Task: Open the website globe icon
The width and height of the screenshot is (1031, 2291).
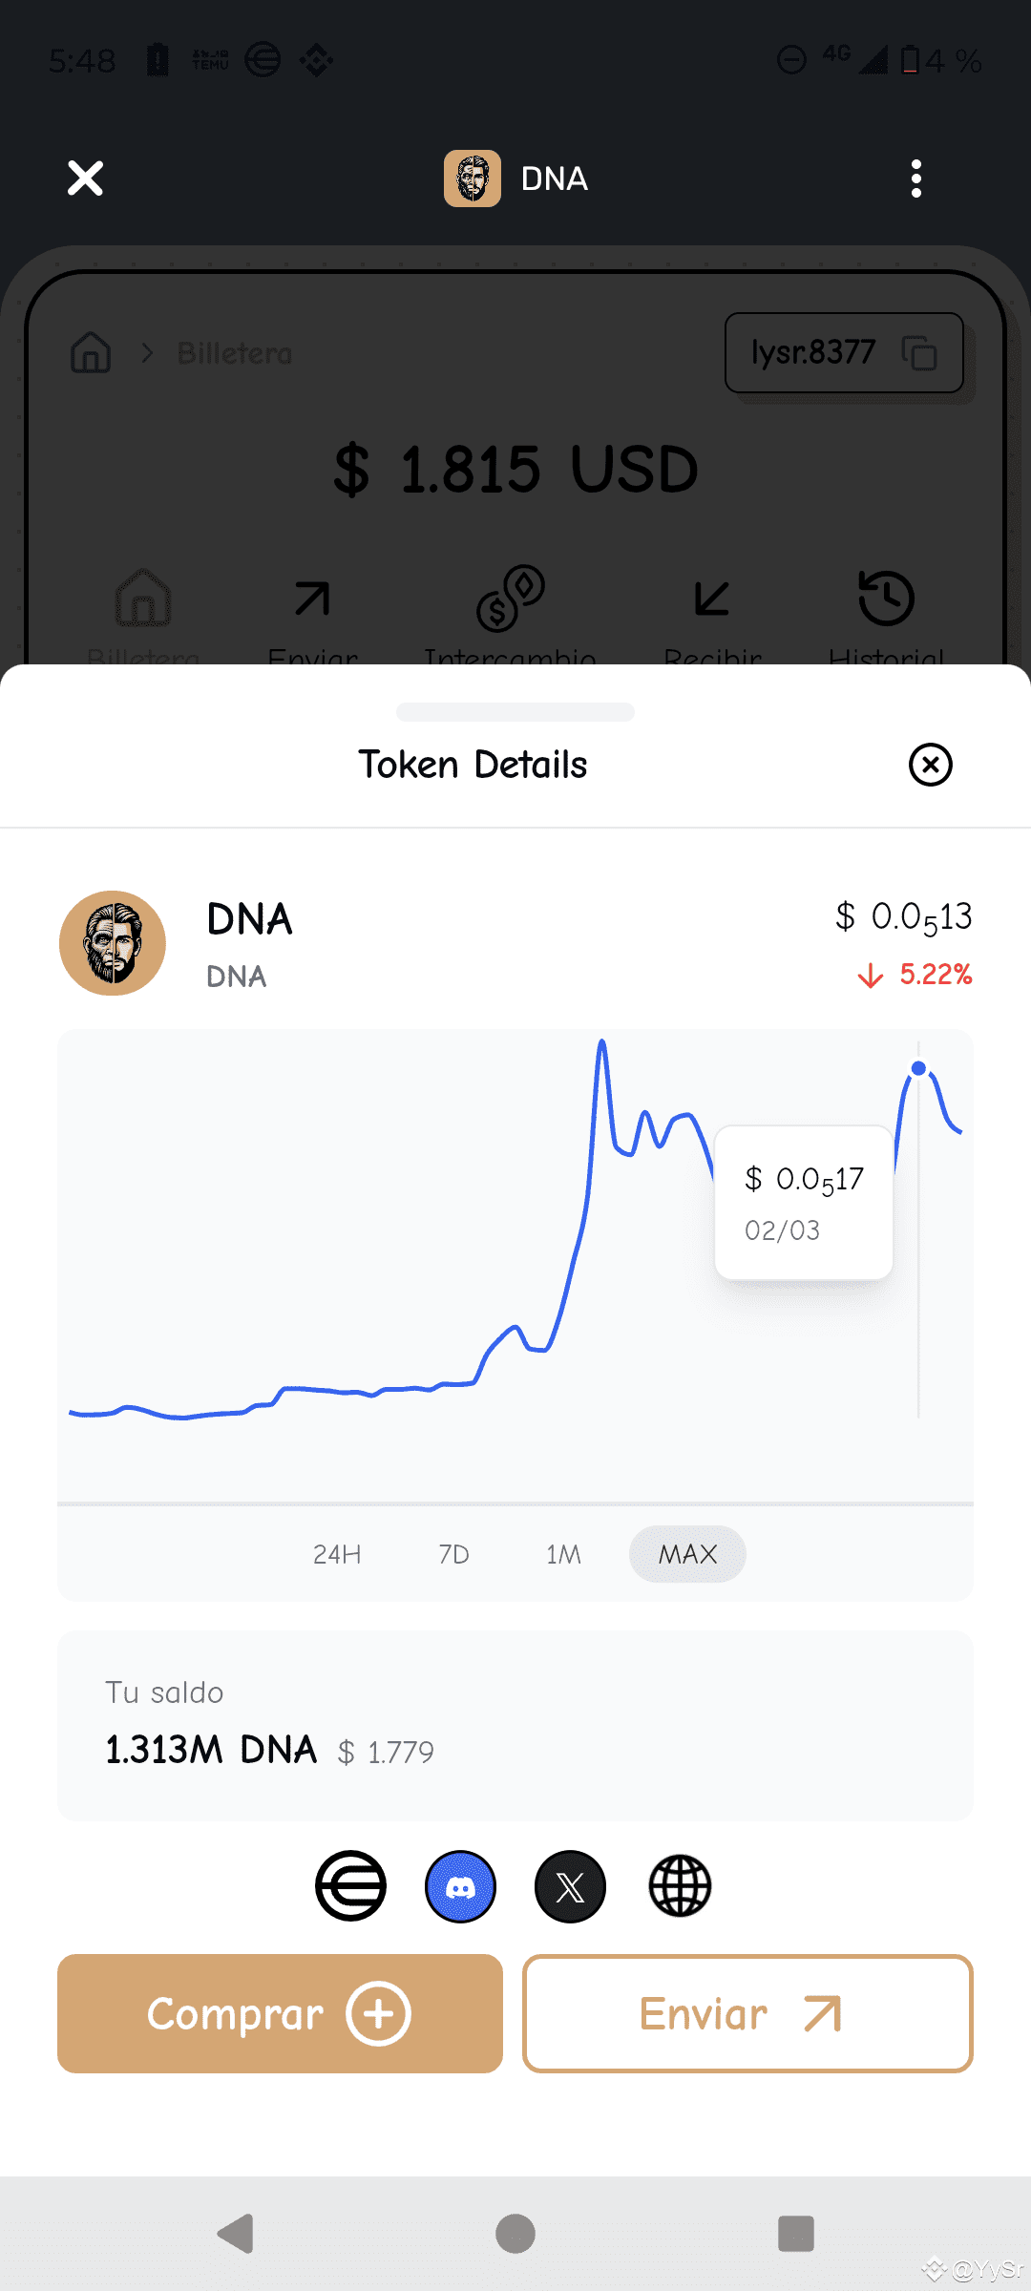Action: 680,1886
